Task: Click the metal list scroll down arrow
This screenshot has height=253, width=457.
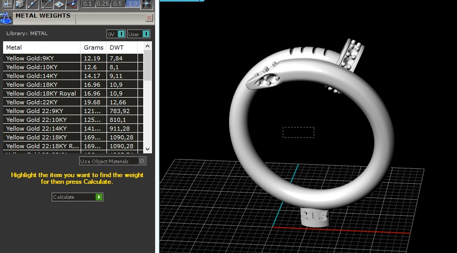Action: coord(147,149)
